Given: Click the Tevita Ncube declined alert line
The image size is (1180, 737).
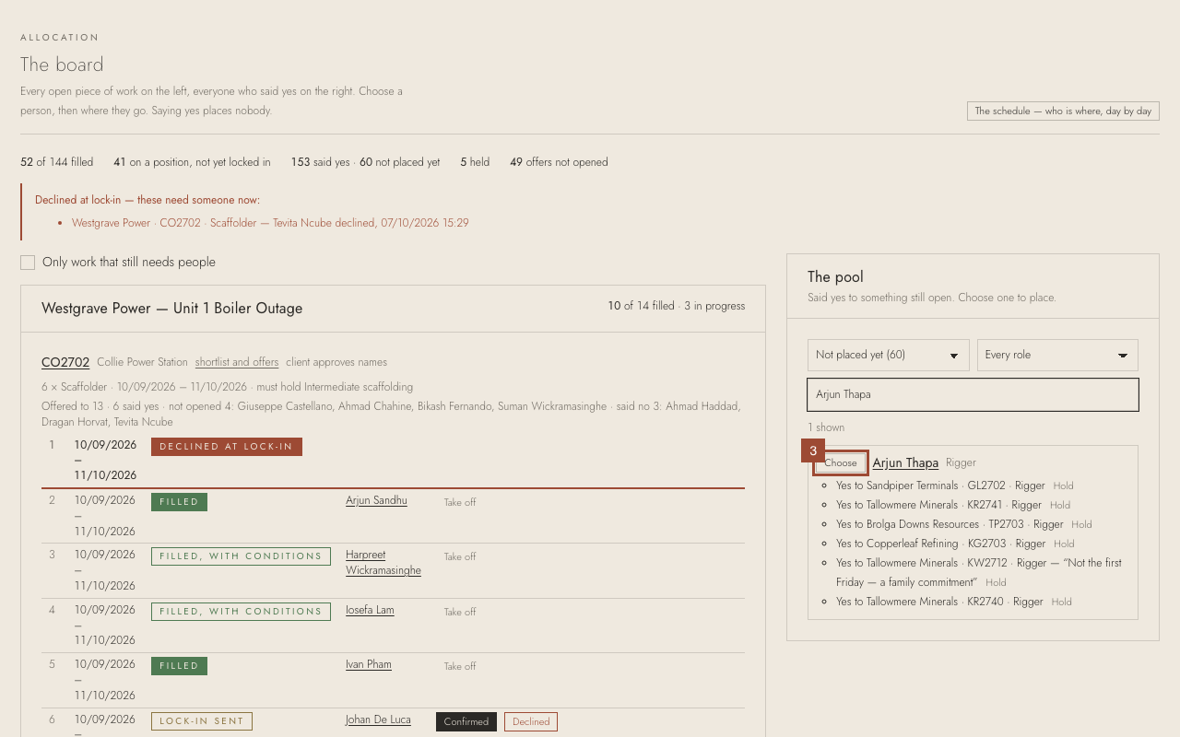Looking at the screenshot, I should coord(270,223).
